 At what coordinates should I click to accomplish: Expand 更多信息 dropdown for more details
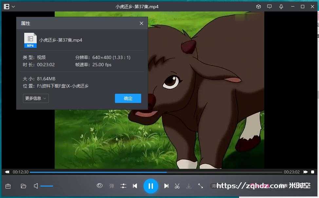pos(36,98)
